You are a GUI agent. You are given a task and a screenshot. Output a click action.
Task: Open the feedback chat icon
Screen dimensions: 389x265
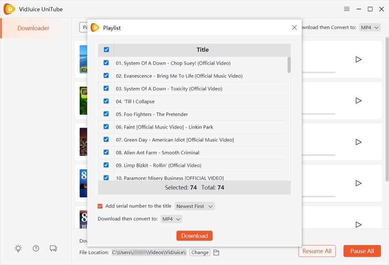[53, 249]
